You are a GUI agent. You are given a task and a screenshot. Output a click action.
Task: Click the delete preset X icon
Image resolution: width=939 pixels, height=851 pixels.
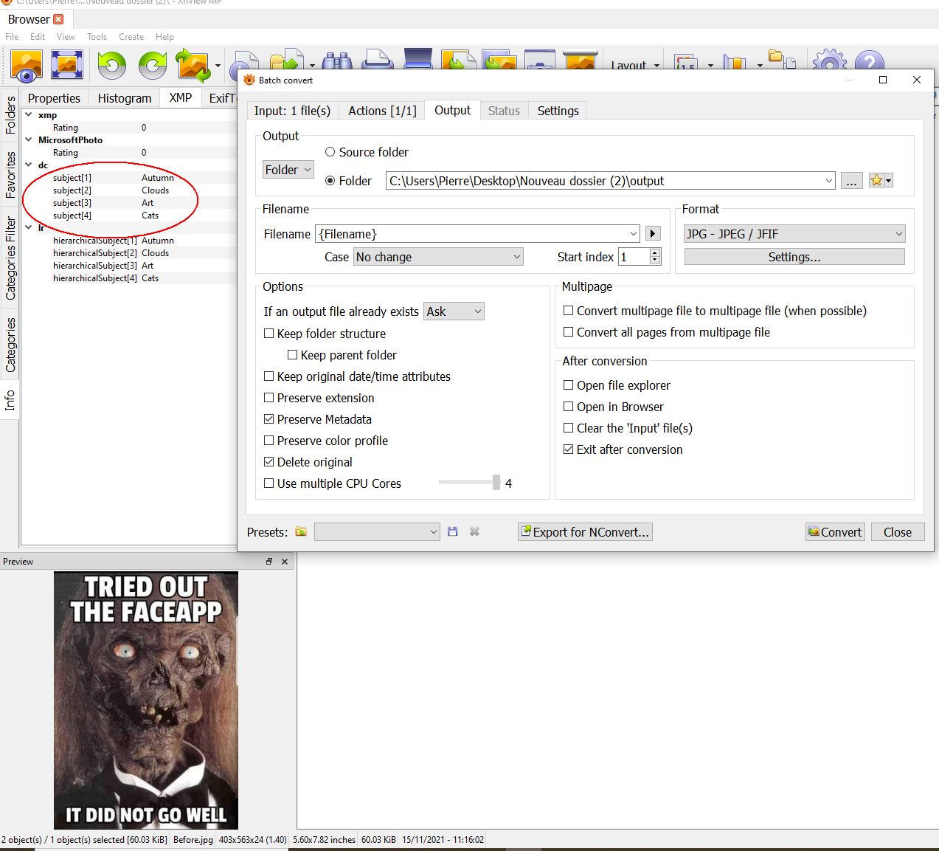(475, 531)
